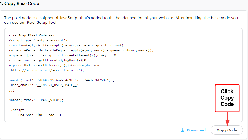Image resolution: width=248 pixels, height=140 pixels.
Task: Click the a.handleRequest code line
Action: (81, 50)
